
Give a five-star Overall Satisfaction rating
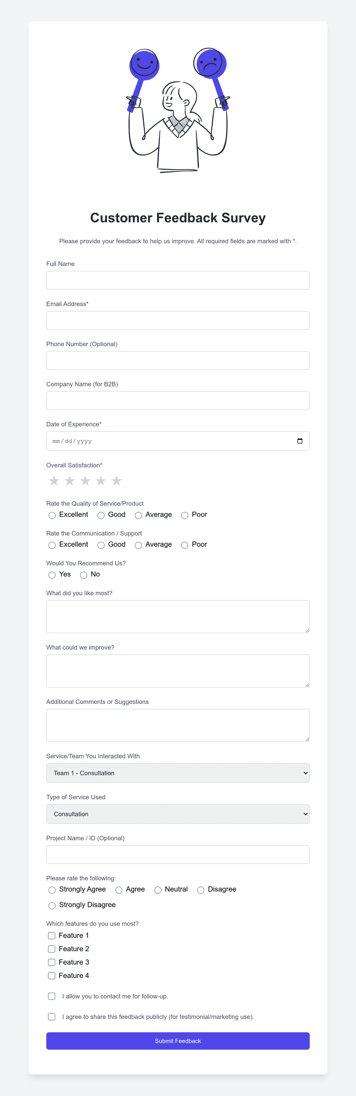point(116,481)
